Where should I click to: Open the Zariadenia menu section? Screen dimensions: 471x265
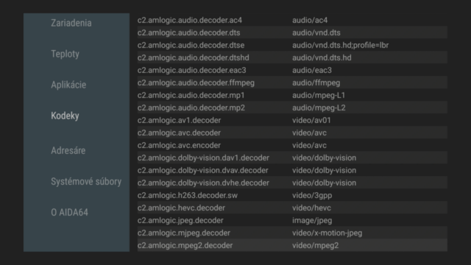71,23
